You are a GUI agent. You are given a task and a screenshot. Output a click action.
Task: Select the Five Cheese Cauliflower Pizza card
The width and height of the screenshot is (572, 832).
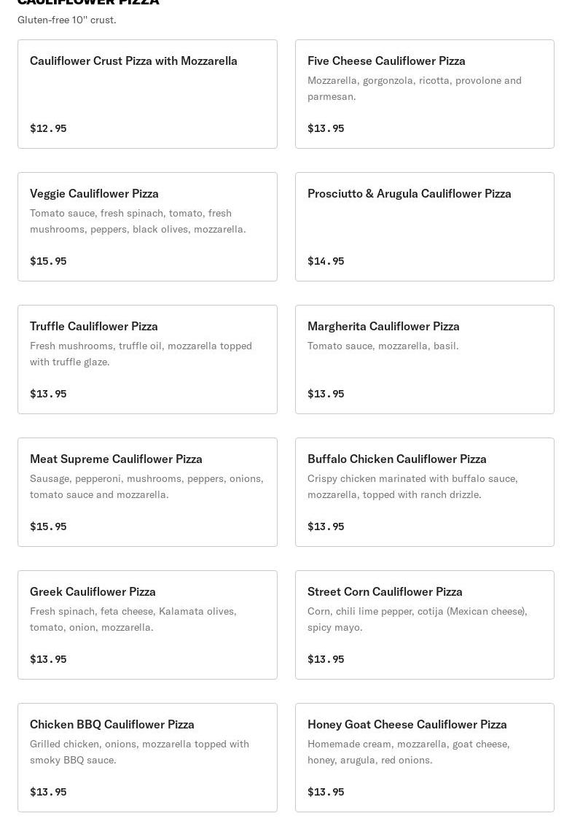click(424, 93)
